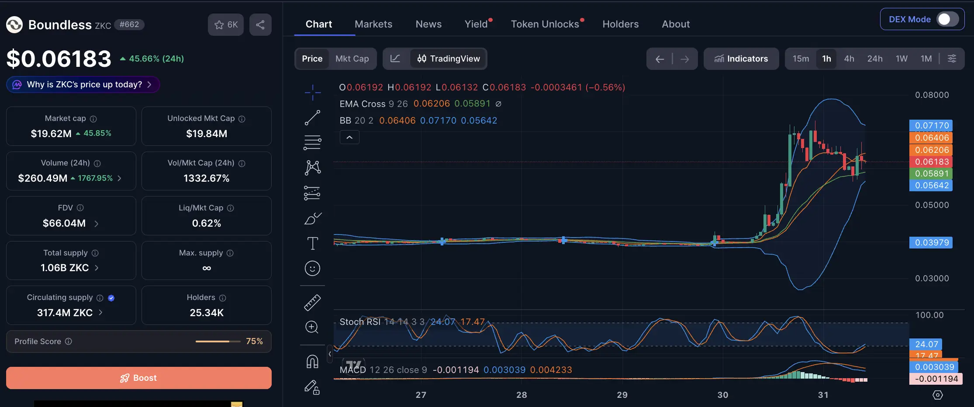
Task: Click the #662 rank badge
Action: click(129, 24)
